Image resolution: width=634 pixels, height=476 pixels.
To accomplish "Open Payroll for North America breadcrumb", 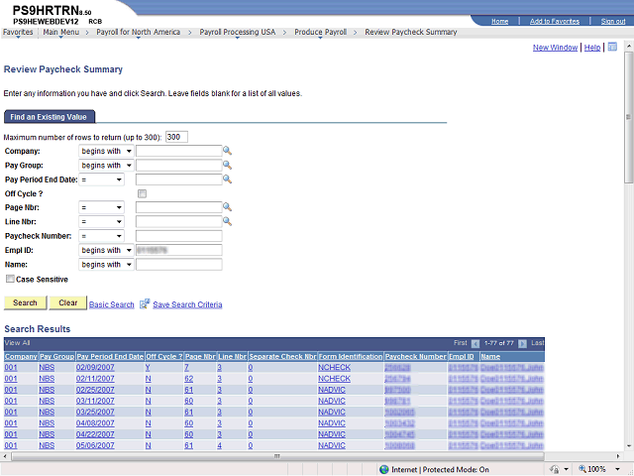I will pyautogui.click(x=138, y=32).
